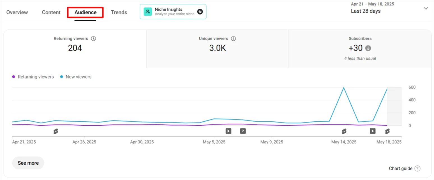Click the video play marker near May 17
The height and width of the screenshot is (180, 434).
373,131
